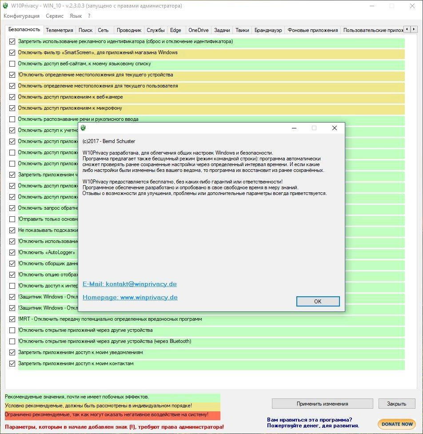Switch to the Поиск tab
This screenshot has height=434, width=423.
(x=86, y=30)
